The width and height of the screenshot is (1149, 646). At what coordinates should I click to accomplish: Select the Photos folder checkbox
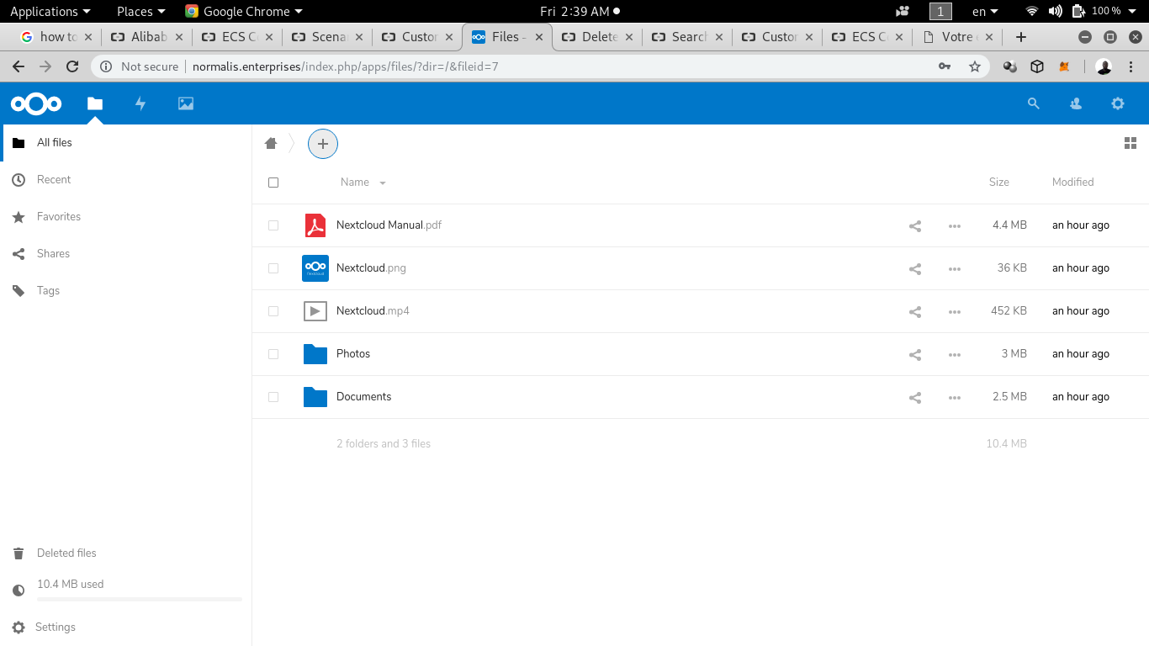click(273, 354)
